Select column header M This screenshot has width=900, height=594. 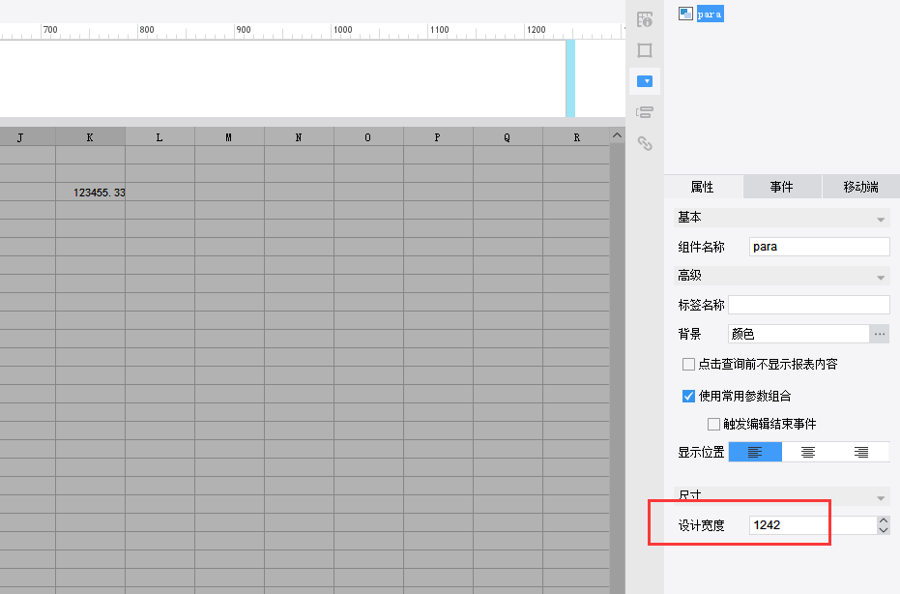click(x=229, y=137)
